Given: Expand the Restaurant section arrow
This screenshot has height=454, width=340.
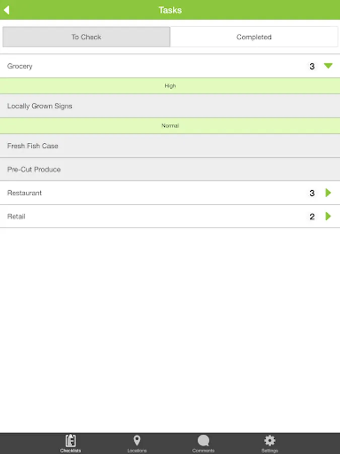Looking at the screenshot, I should (x=328, y=193).
